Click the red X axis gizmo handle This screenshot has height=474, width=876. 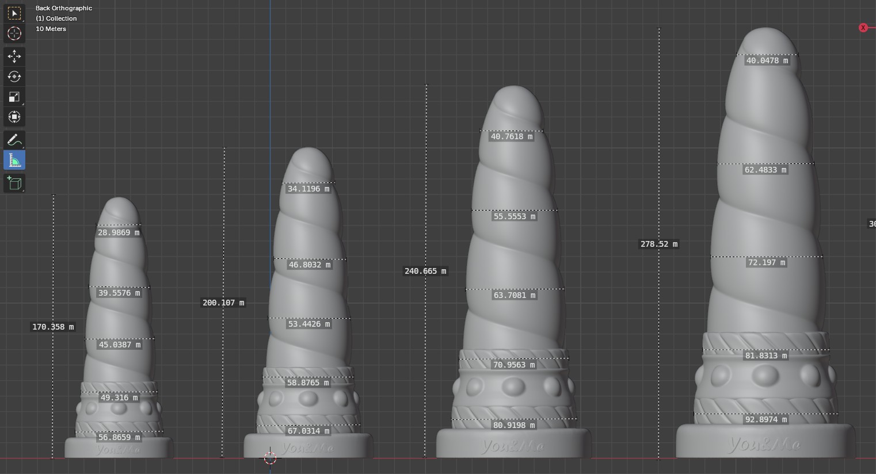pos(863,28)
